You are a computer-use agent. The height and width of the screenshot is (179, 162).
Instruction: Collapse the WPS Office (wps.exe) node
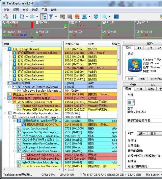pos(10,102)
